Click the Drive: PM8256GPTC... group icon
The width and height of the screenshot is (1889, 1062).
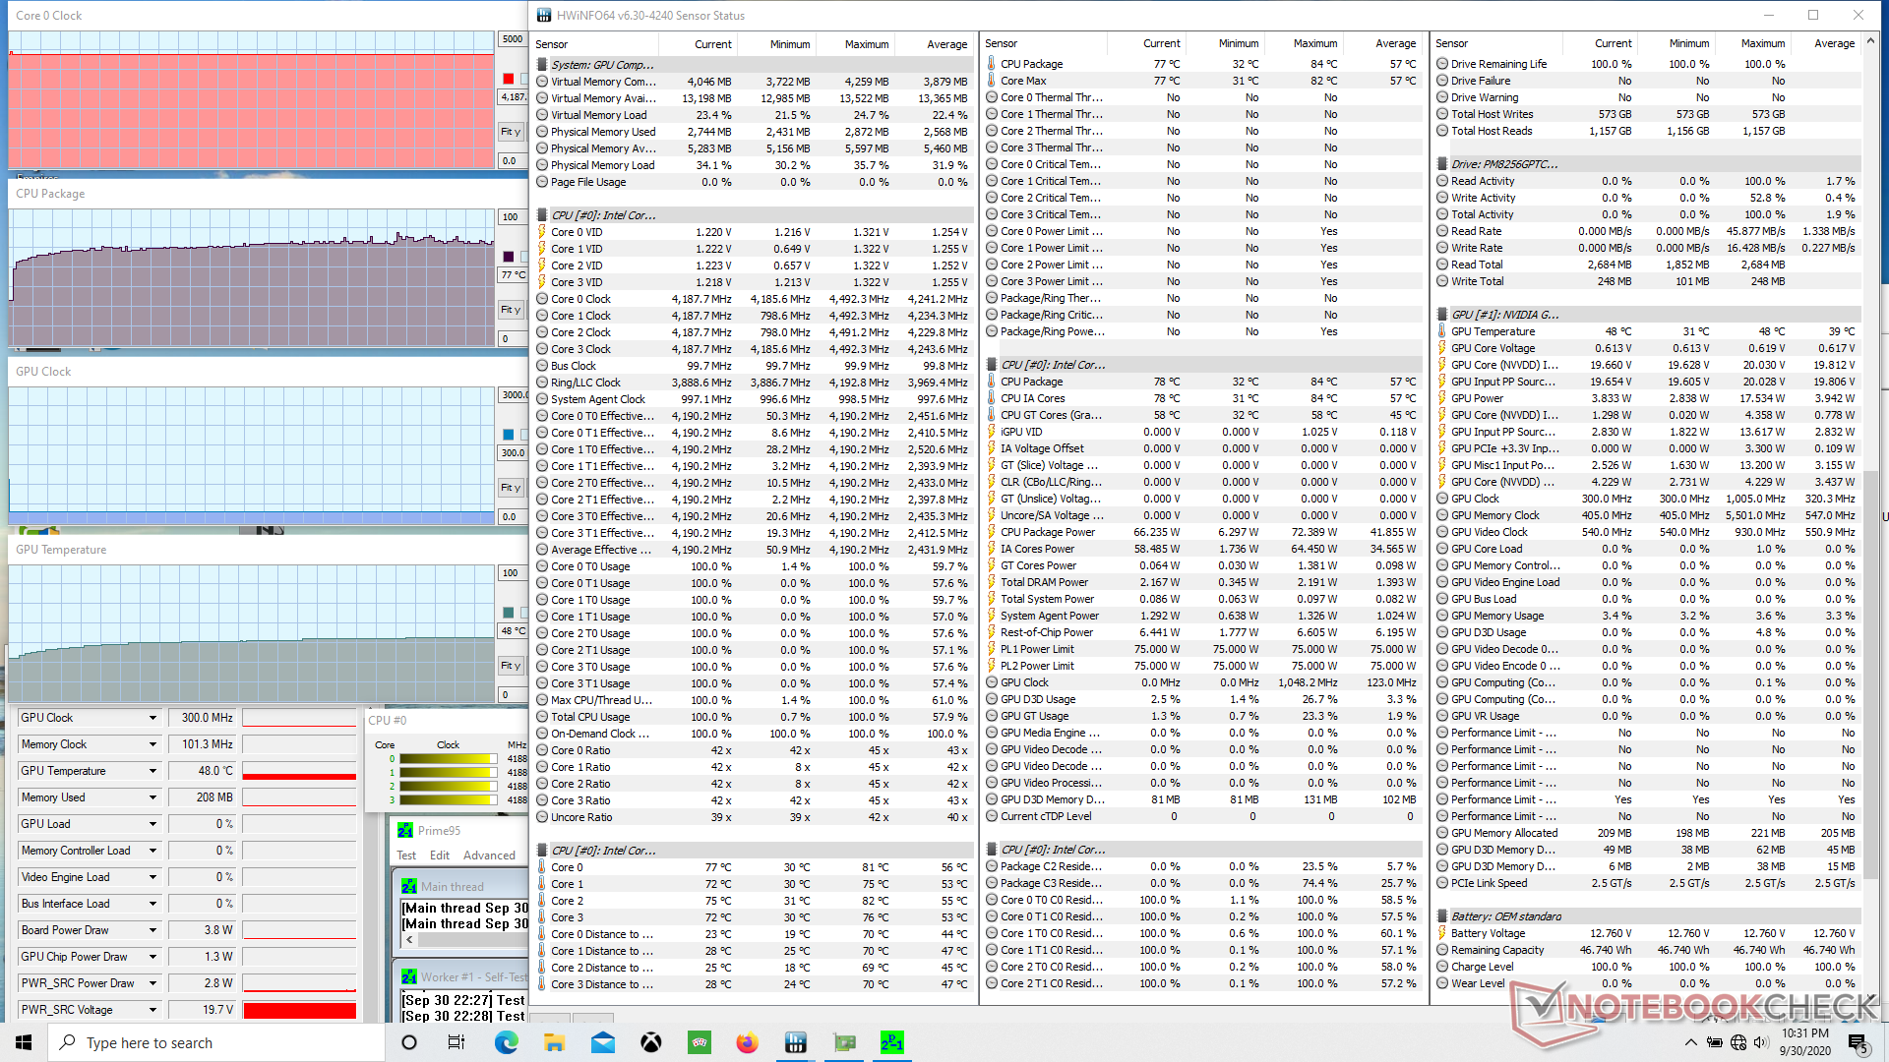click(x=1442, y=164)
